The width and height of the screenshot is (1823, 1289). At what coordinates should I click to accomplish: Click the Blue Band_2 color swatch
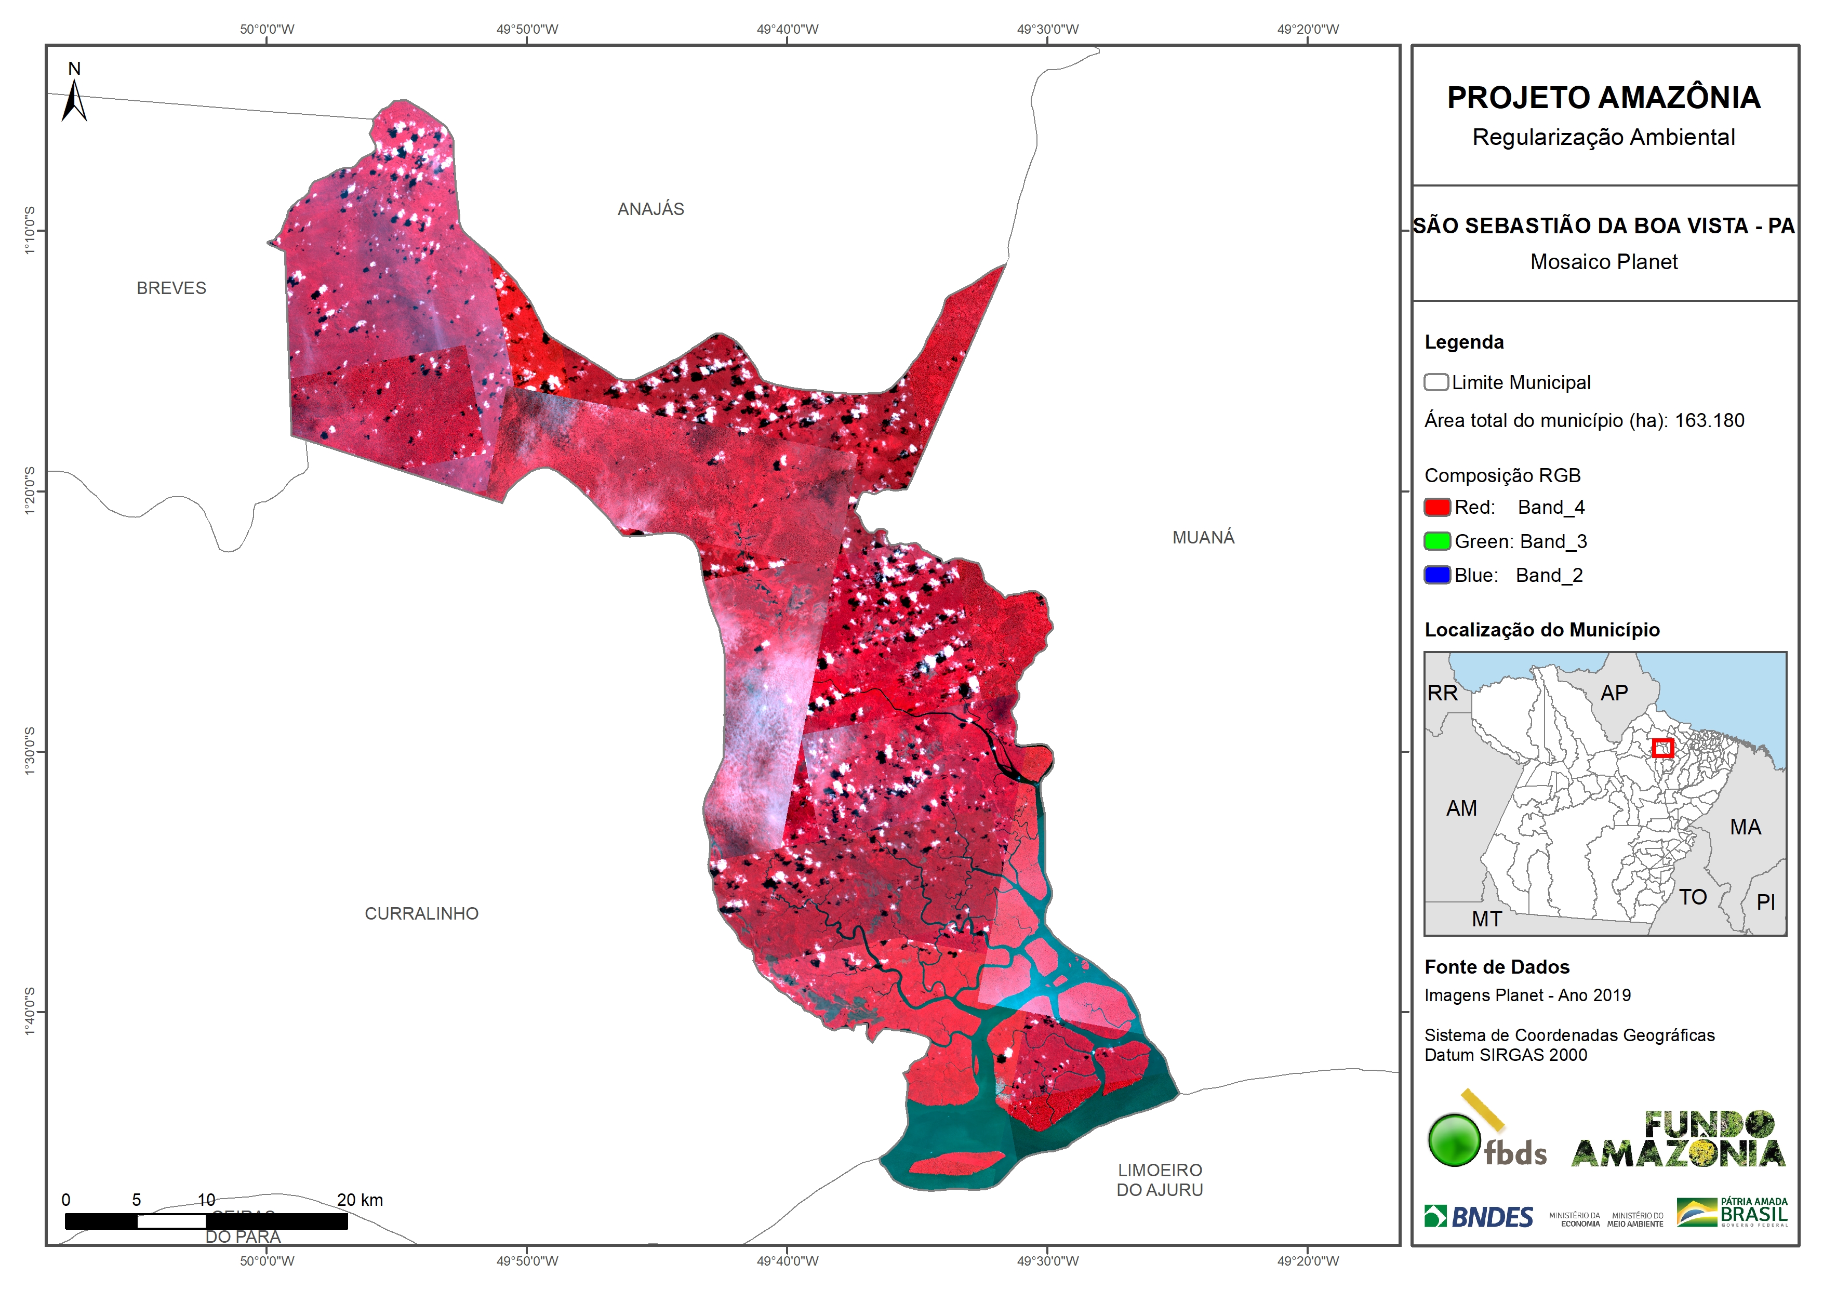tap(1437, 575)
